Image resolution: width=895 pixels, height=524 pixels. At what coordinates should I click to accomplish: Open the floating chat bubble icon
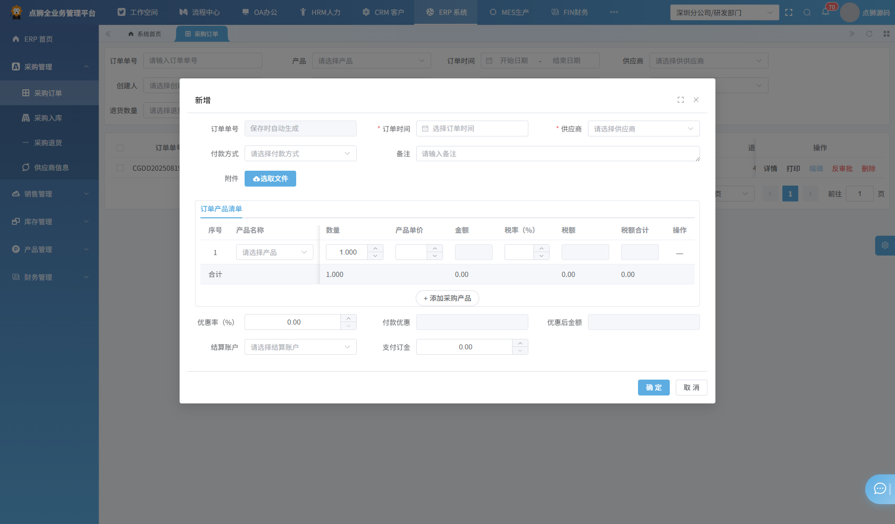(880, 489)
